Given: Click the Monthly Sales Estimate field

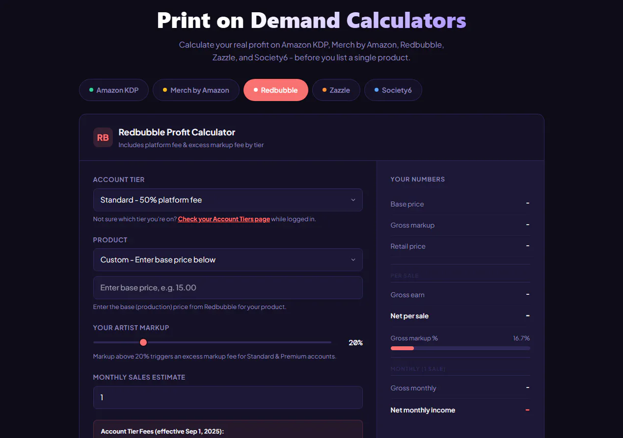Looking at the screenshot, I should coord(228,398).
